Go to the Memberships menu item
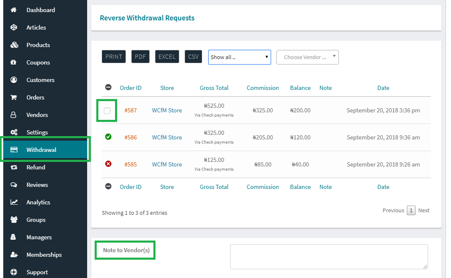This screenshot has width=451, height=278. [44, 255]
